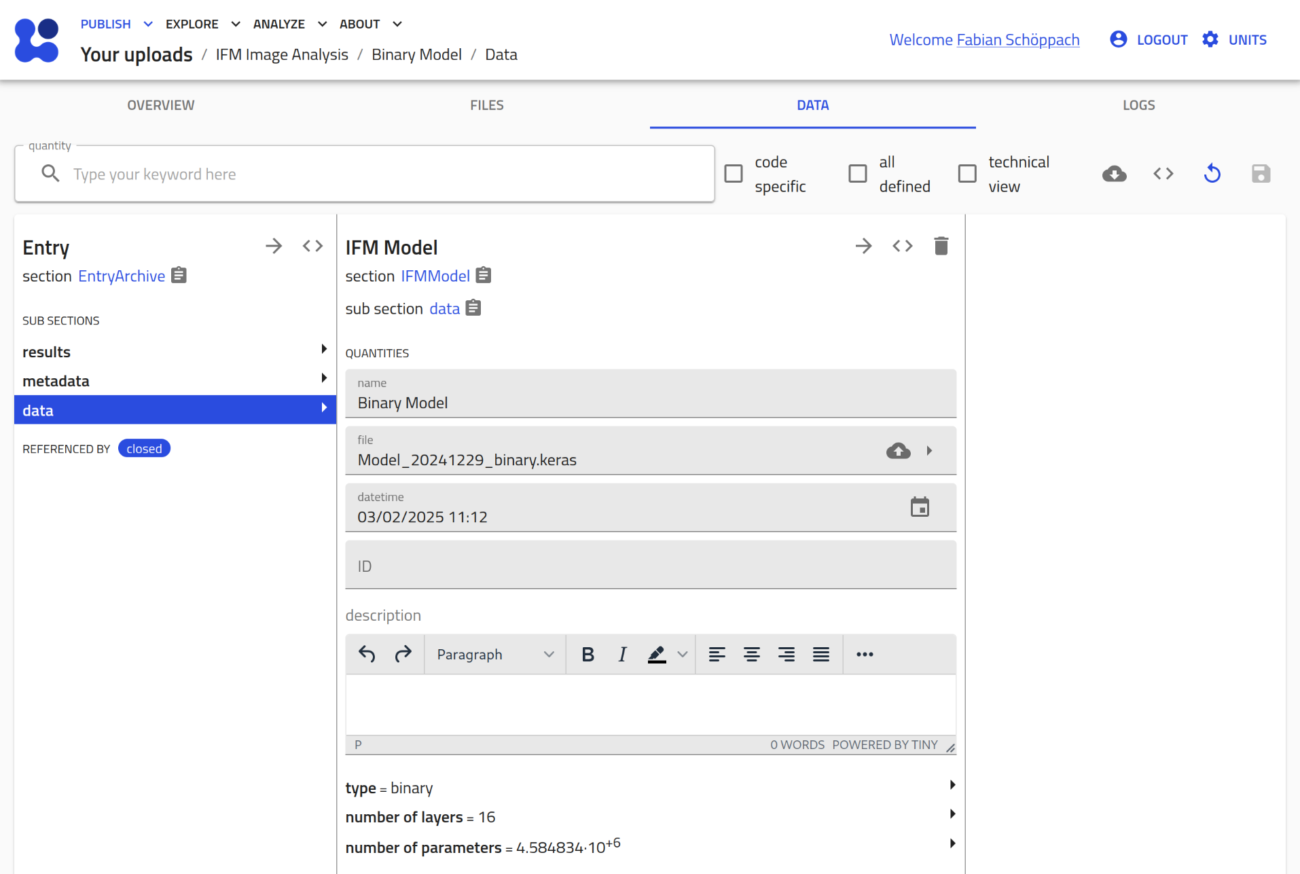This screenshot has height=874, width=1300.
Task: Open text highlight color picker arrow
Action: tap(683, 655)
